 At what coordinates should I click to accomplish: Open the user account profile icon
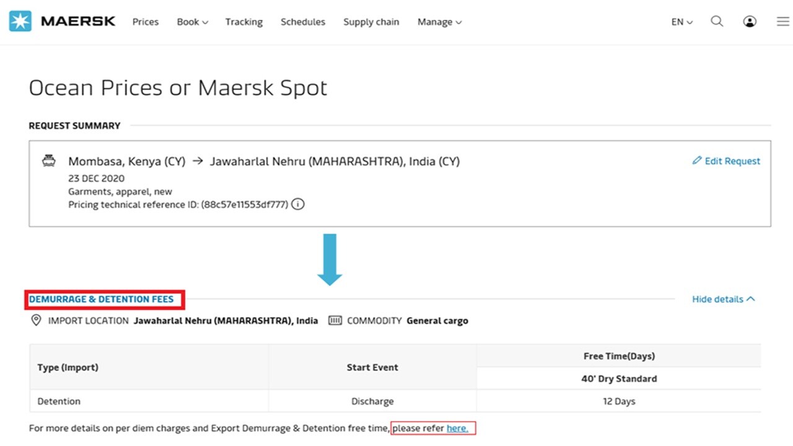(750, 22)
